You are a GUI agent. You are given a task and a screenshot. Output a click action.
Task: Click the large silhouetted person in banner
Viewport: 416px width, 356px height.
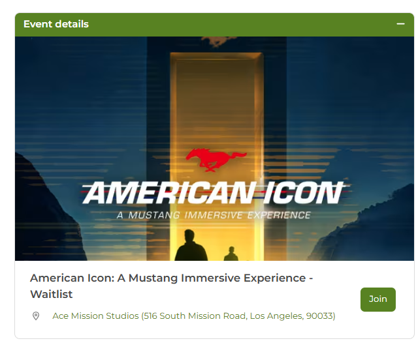(191, 245)
